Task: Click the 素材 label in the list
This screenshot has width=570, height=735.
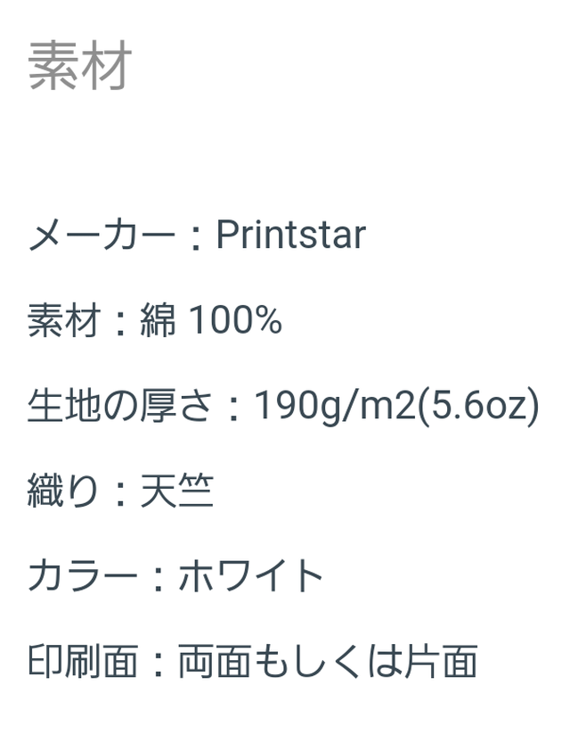Action: pyautogui.click(x=64, y=320)
